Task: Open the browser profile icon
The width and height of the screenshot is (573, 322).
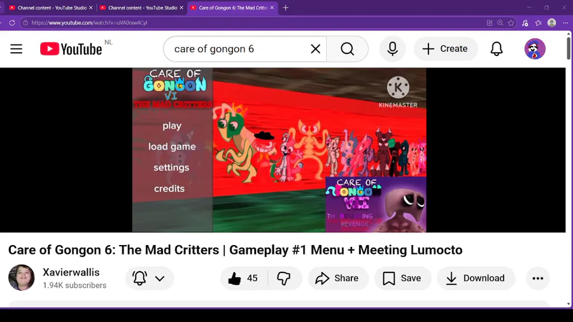Action: coord(552,23)
